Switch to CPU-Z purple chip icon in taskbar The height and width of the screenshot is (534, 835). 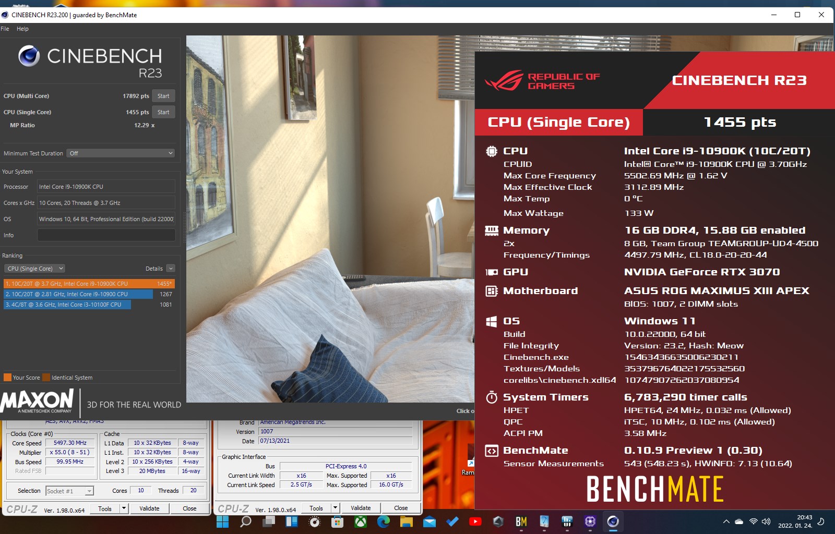click(x=590, y=521)
